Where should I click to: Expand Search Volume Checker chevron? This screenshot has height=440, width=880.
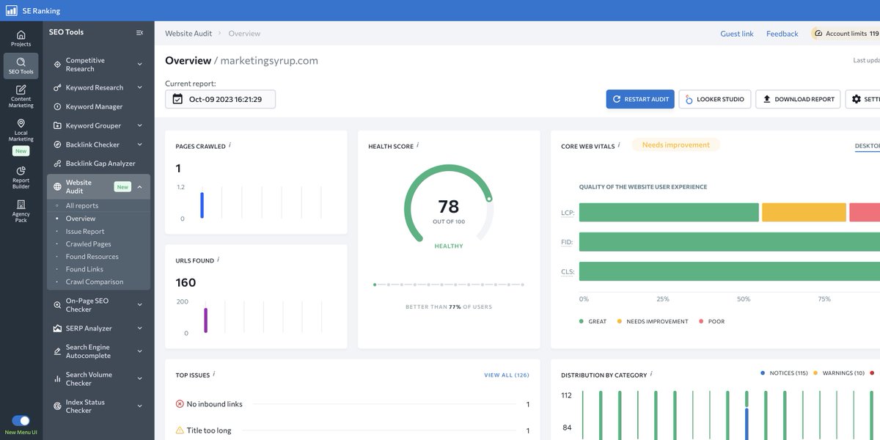(x=139, y=378)
